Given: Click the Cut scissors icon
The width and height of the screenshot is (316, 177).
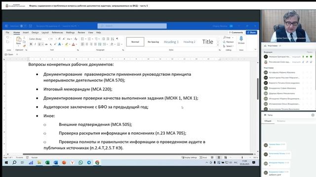Looking at the screenshot, I should (x=24, y=38).
